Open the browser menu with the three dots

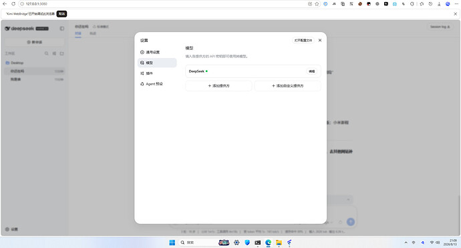tap(456, 4)
